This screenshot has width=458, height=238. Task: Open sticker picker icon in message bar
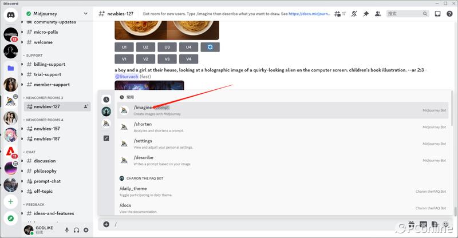[435, 224]
